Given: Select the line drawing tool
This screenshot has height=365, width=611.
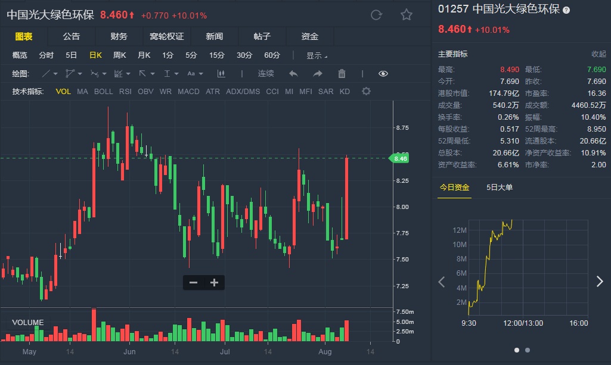Looking at the screenshot, I should (46, 74).
